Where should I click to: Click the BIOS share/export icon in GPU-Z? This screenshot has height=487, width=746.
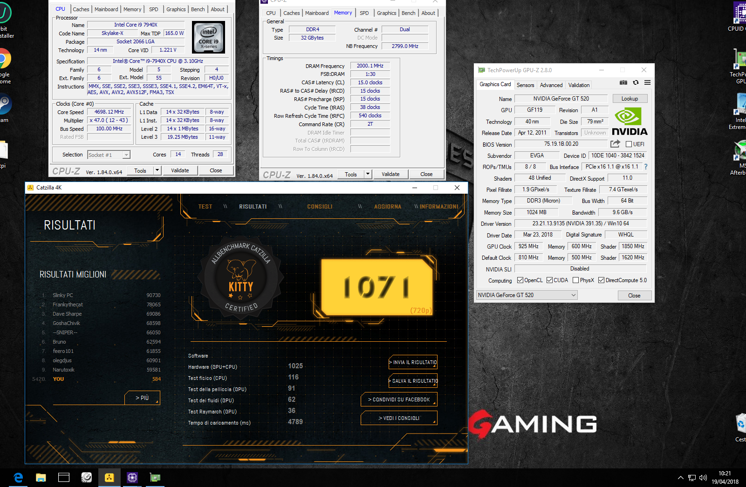click(x=615, y=144)
